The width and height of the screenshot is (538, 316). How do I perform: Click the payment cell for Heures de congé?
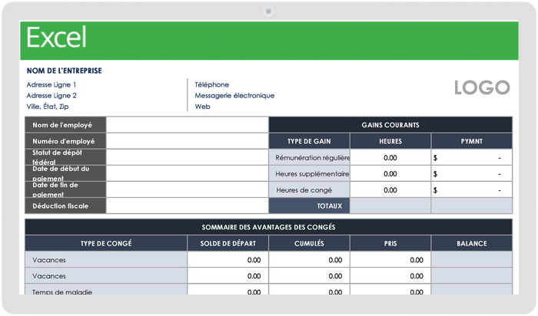472,189
